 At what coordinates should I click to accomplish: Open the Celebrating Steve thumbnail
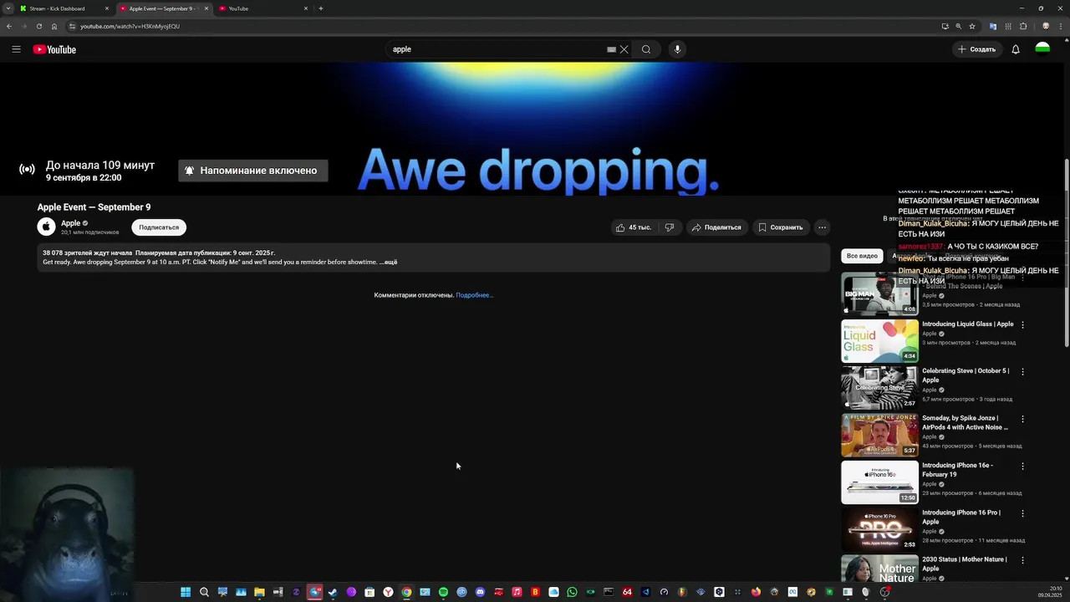point(879,387)
